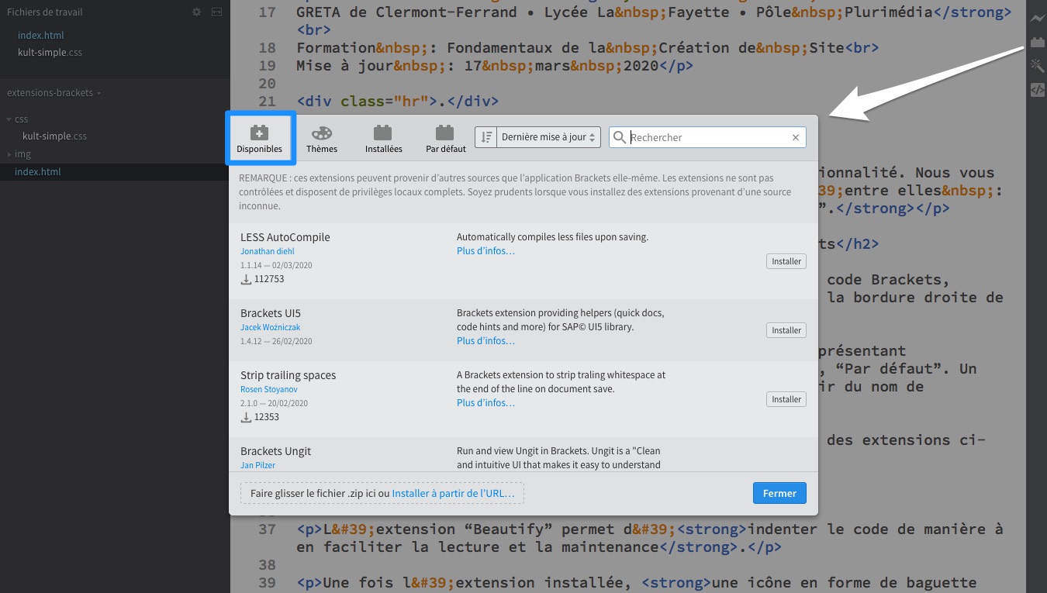Switch to the Thèmes tab

pyautogui.click(x=321, y=139)
